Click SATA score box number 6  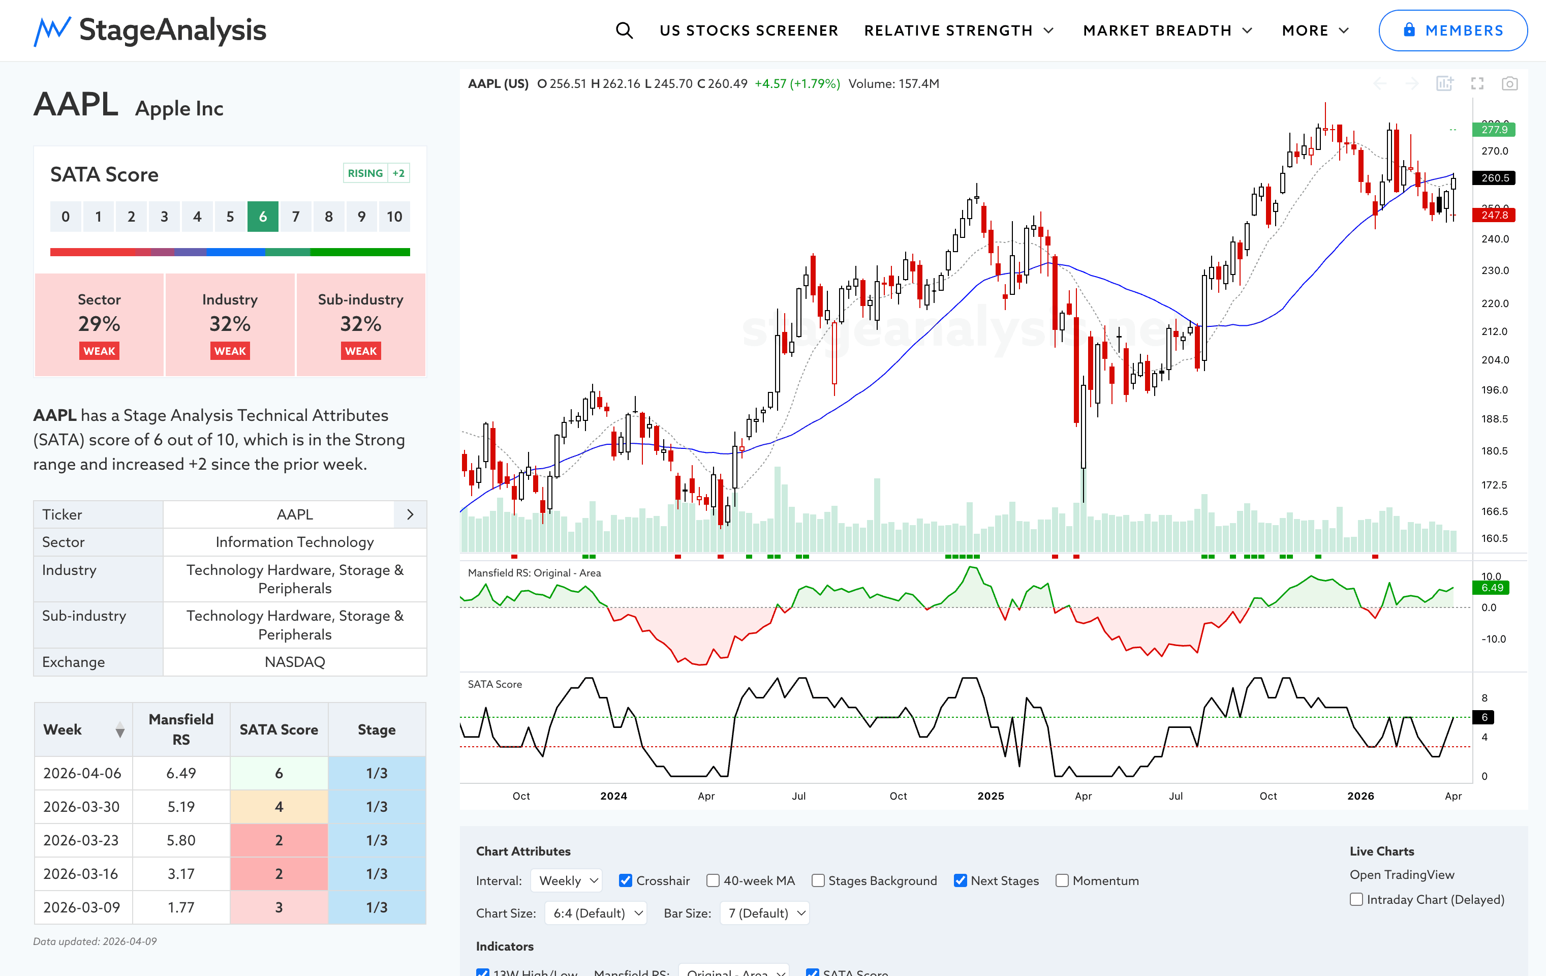(x=263, y=217)
